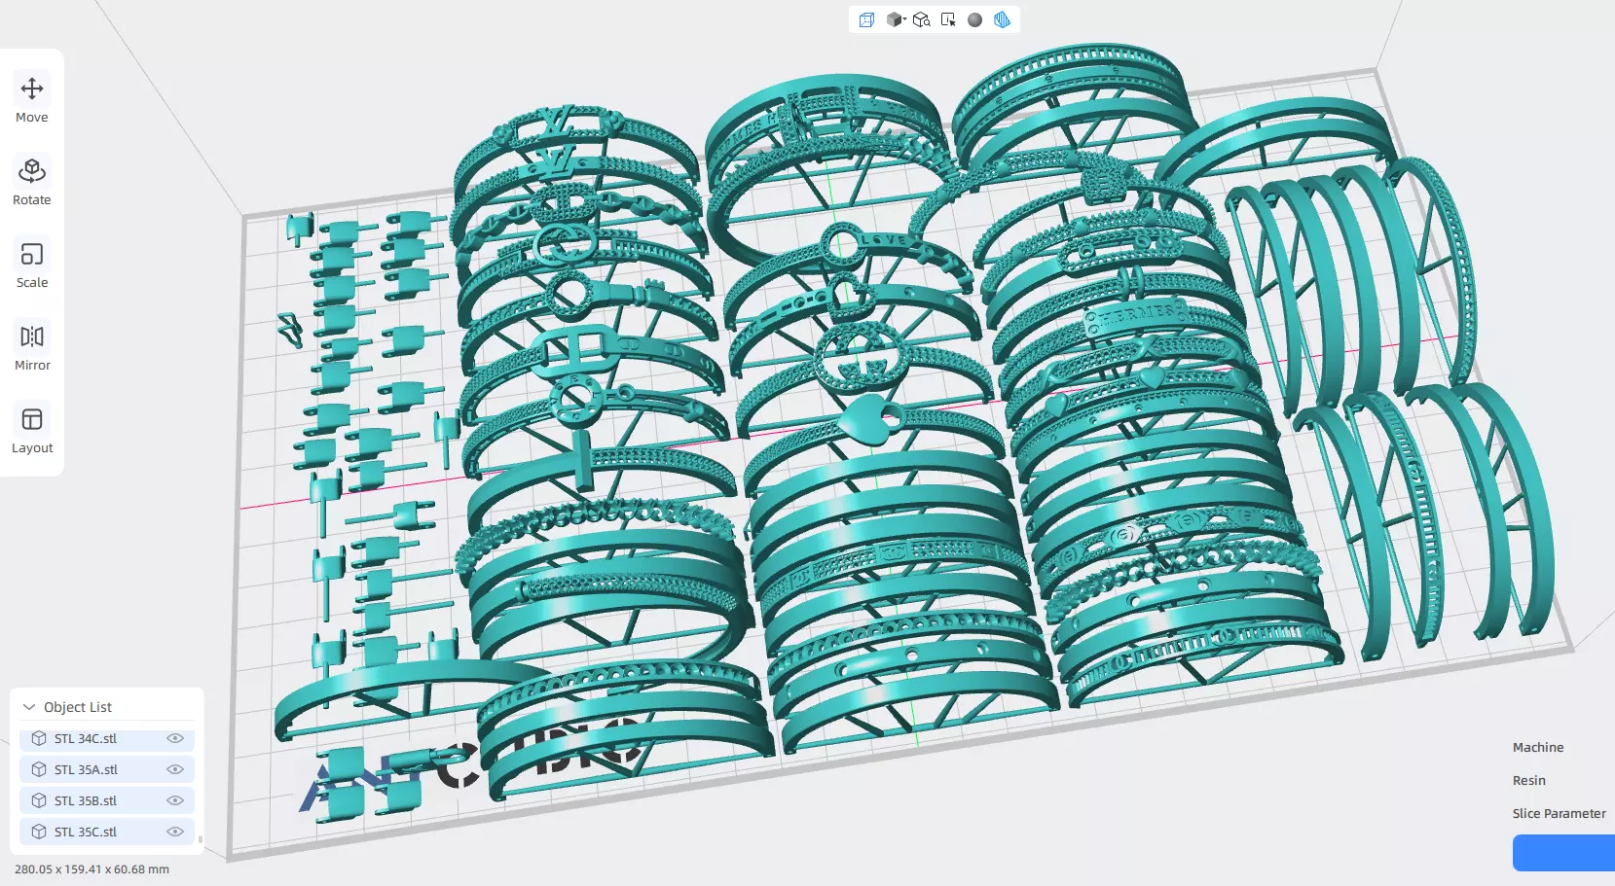
Task: Click the Slice Parameter label
Action: (x=1560, y=813)
